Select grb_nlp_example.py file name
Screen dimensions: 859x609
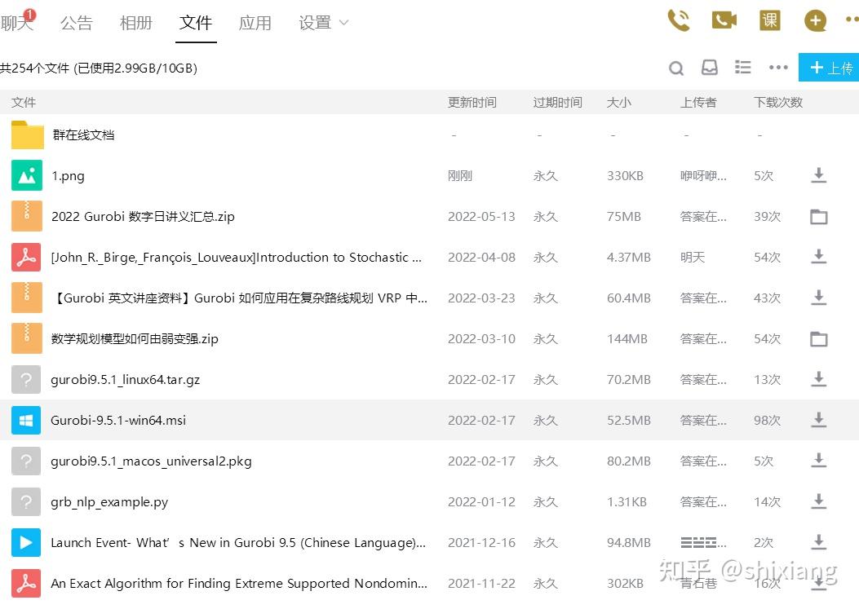(x=109, y=501)
